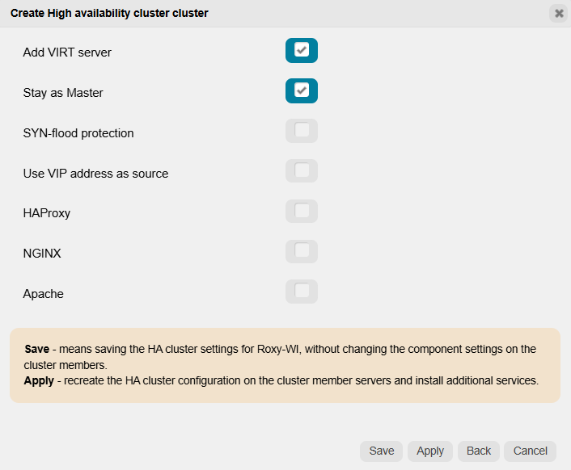571x470 pixels.
Task: Click the Stay as Master label text
Action: 63,93
